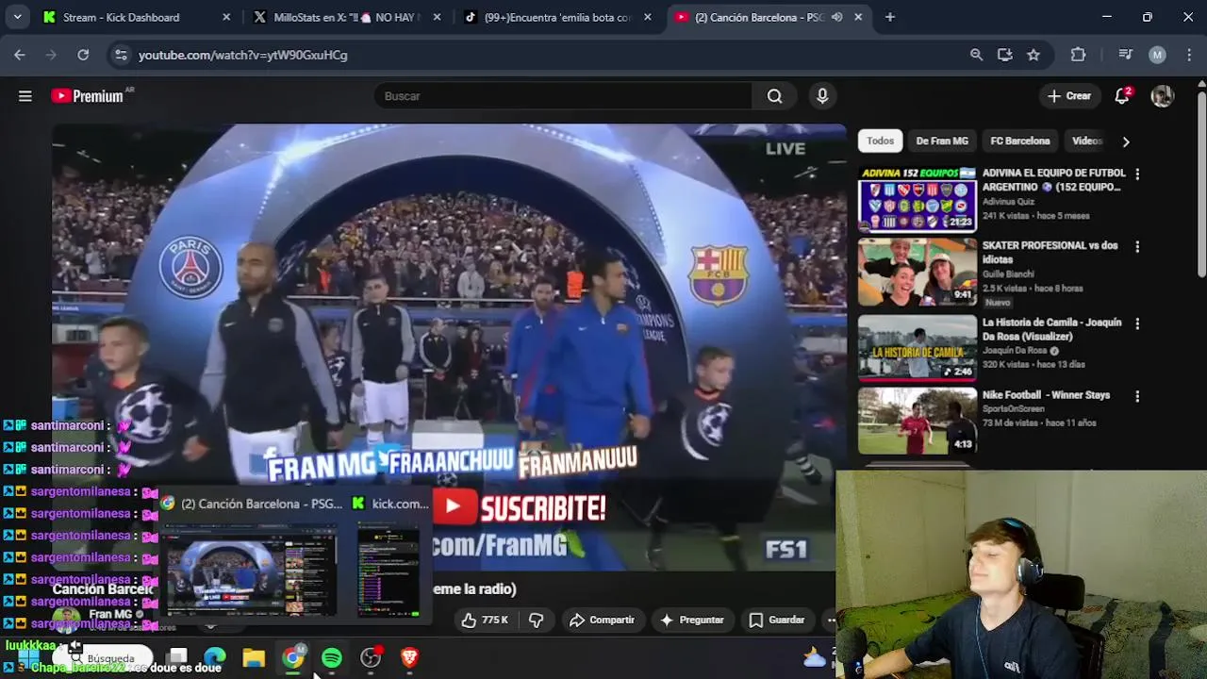This screenshot has height=679, width=1207.
Task: Open Brave browser from the taskbar
Action: coord(409,657)
